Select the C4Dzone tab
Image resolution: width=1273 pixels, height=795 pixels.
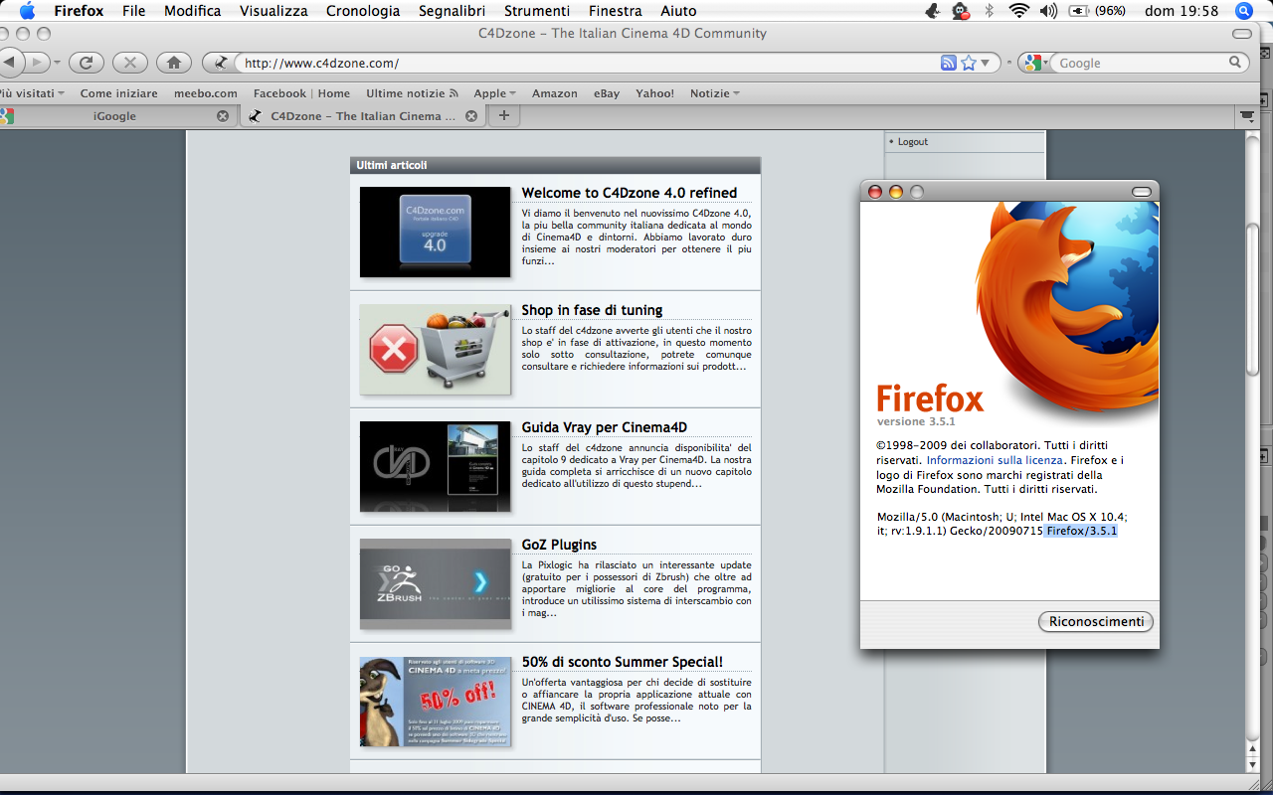(x=363, y=116)
